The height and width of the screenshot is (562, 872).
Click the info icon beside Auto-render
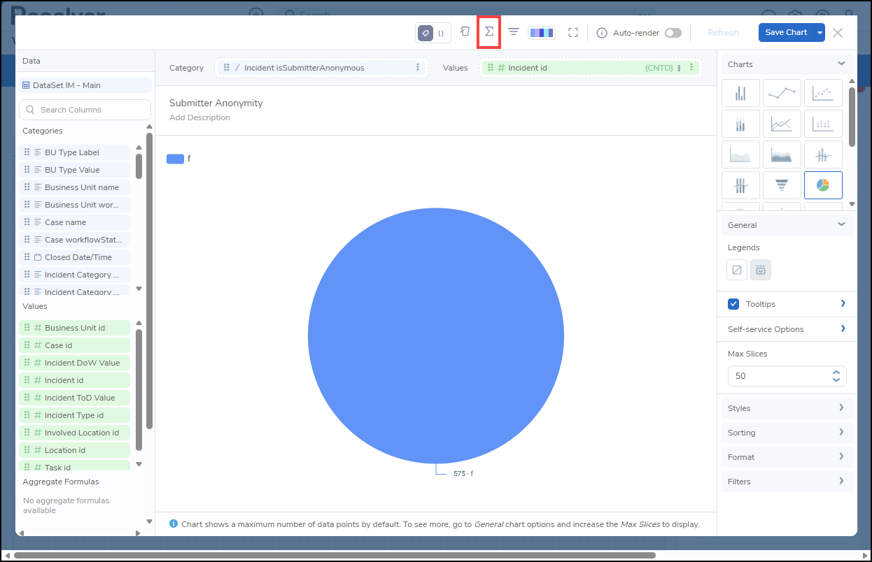601,33
